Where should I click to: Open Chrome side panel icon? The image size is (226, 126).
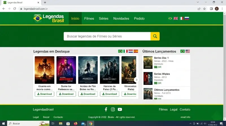tap(211, 9)
